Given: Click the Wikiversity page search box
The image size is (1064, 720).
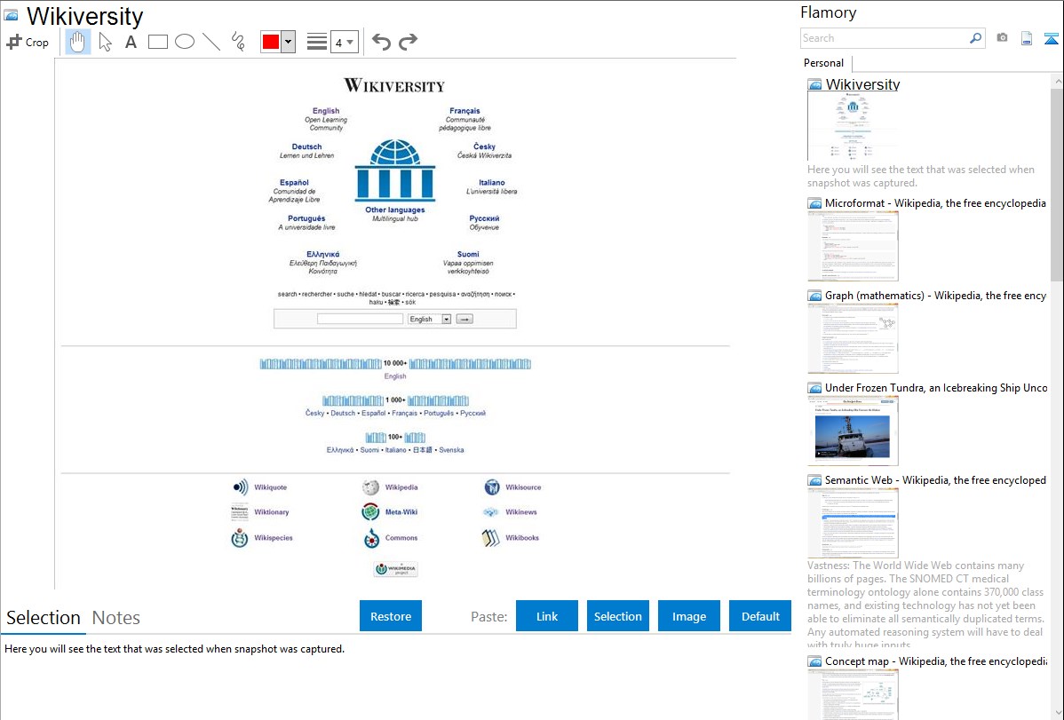Looking at the screenshot, I should pyautogui.click(x=360, y=319).
